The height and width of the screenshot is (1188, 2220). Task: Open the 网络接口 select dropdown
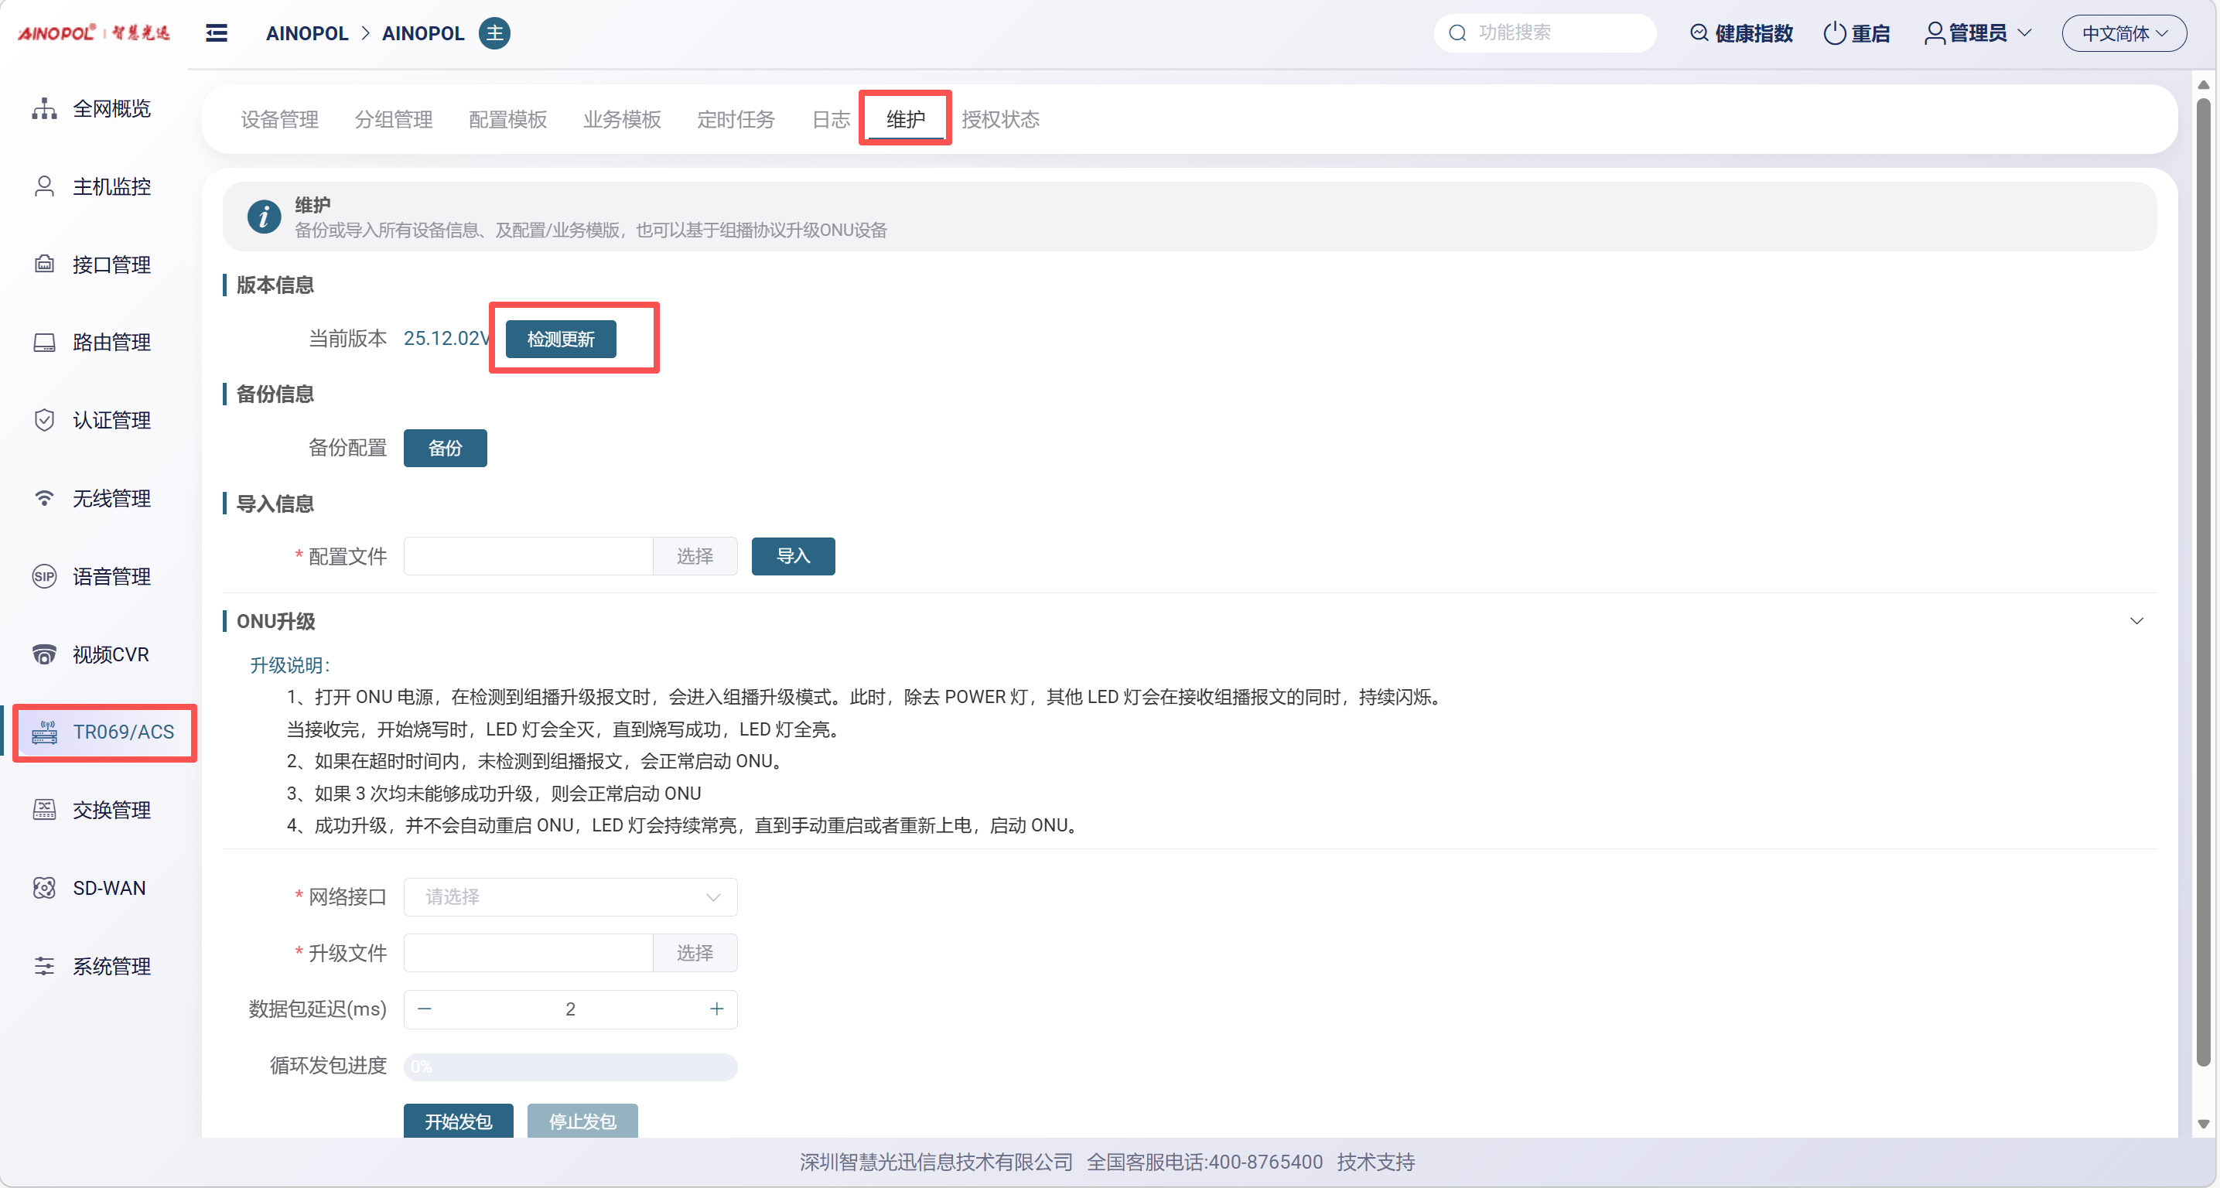pyautogui.click(x=569, y=897)
